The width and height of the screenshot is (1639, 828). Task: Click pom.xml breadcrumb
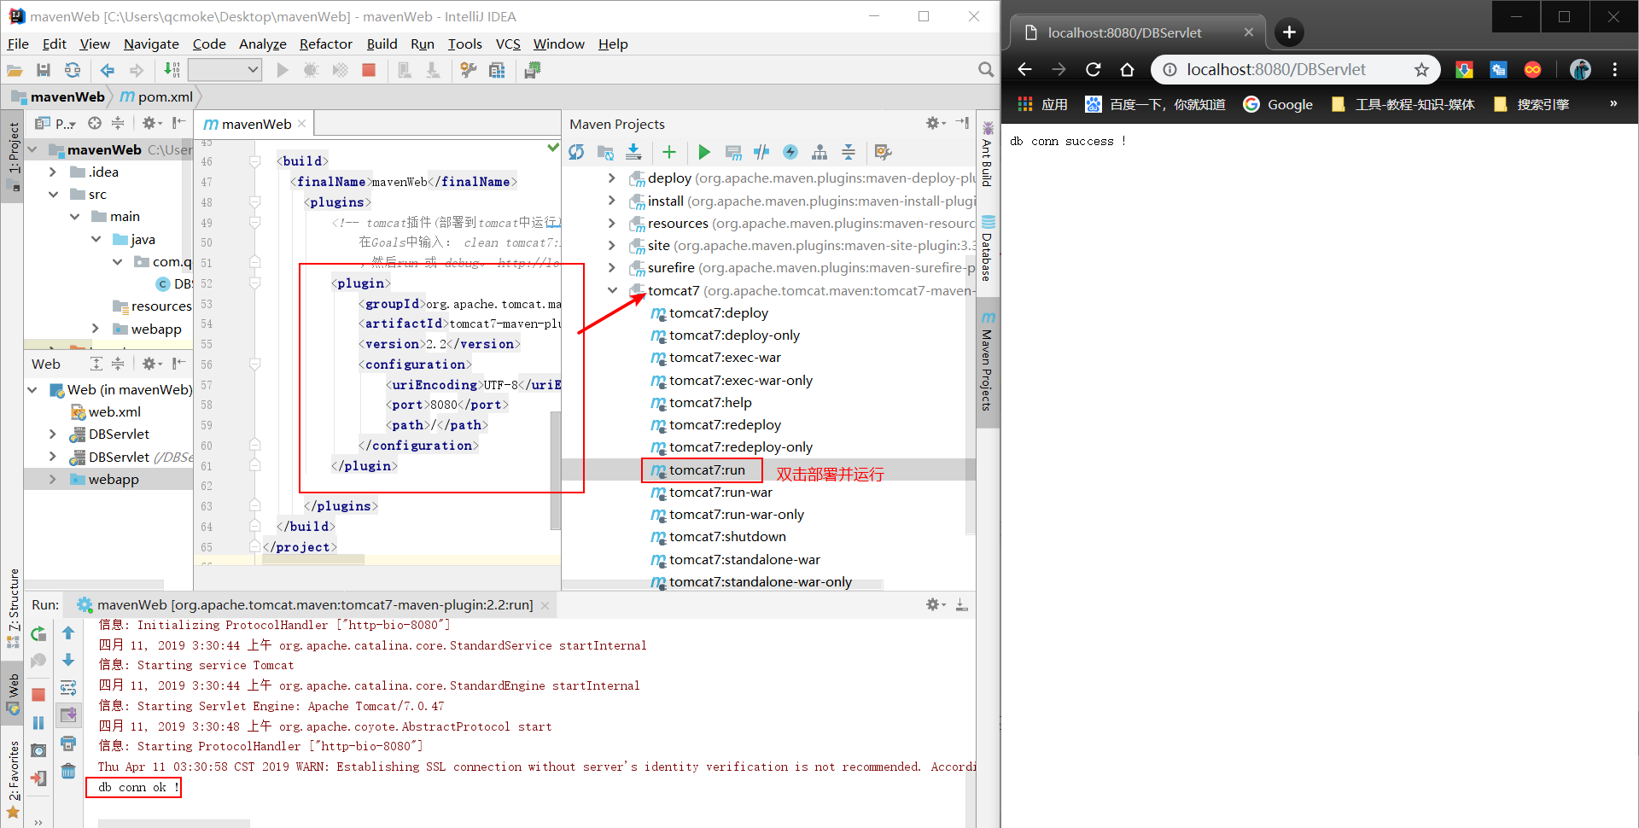point(157,96)
